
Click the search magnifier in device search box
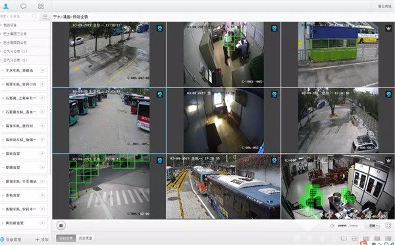pos(34,16)
